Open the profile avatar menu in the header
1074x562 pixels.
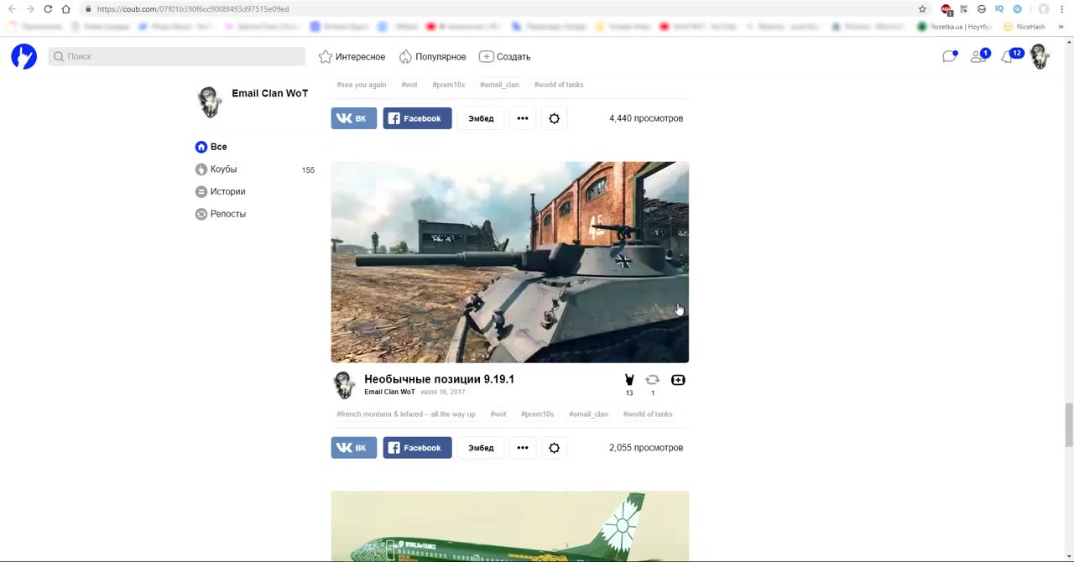[x=1040, y=56]
